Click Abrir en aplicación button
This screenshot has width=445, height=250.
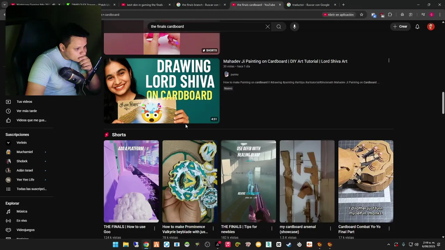click(x=338, y=15)
